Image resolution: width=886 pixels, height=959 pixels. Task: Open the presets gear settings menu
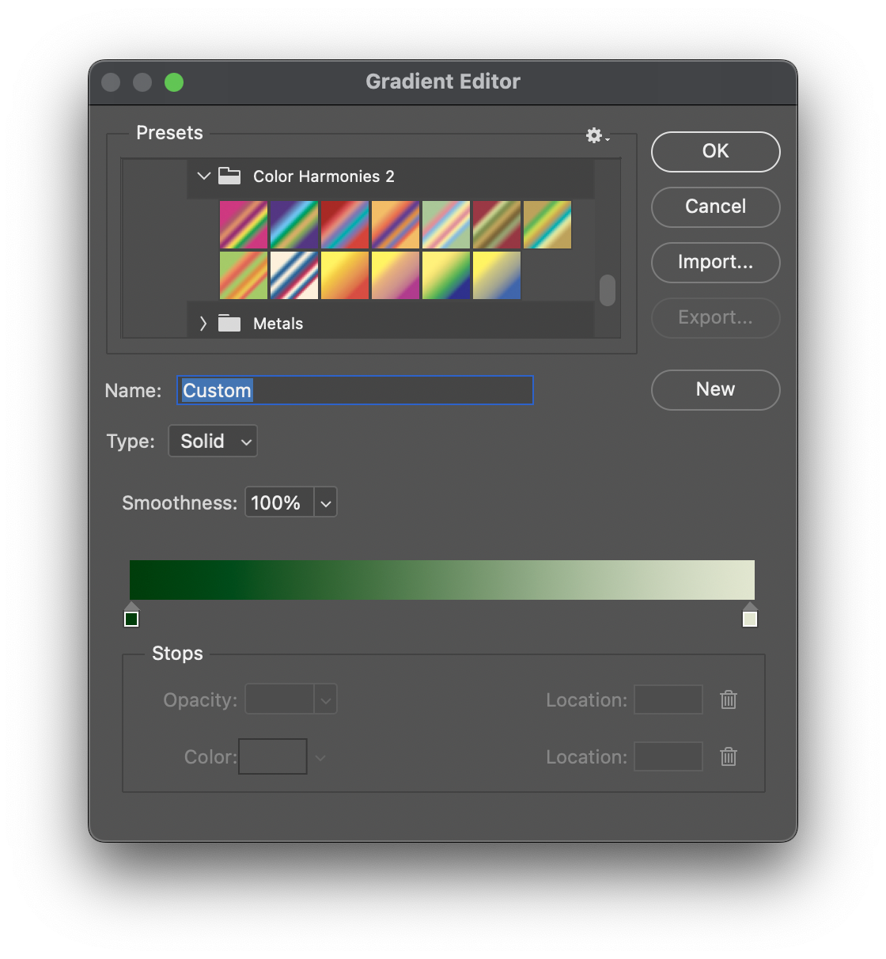pos(596,136)
